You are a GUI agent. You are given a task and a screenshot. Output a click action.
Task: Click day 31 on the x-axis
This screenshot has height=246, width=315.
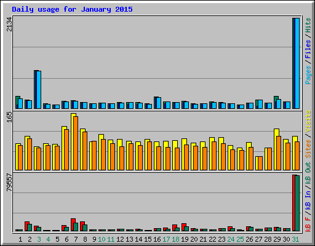pyautogui.click(x=295, y=239)
